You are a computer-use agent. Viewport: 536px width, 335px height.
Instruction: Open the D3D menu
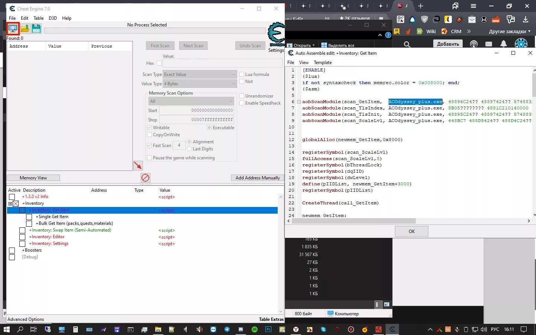53,18
